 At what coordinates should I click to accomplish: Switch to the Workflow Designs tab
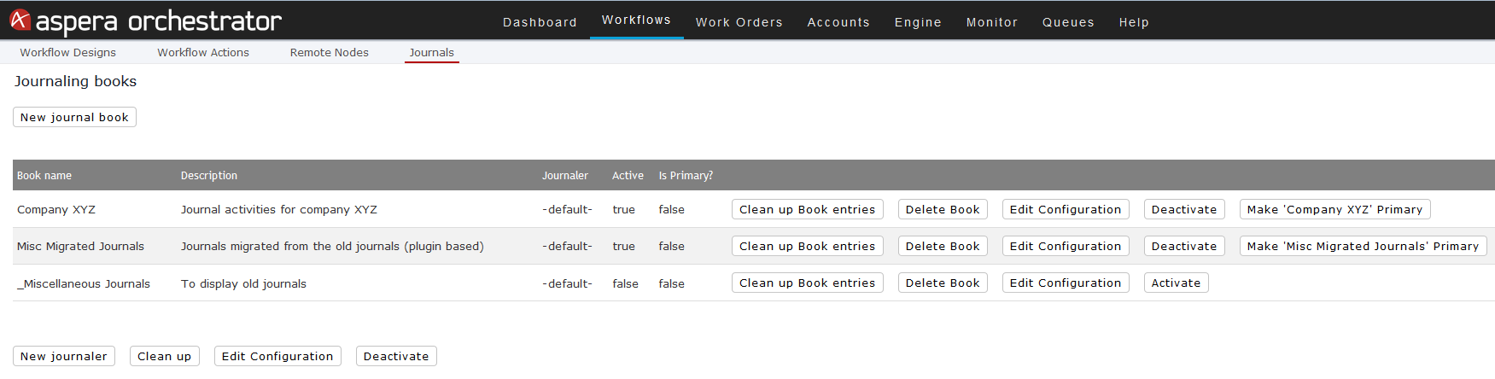[68, 52]
